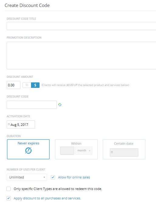156x204 pixels.
Task: Click the Within number input box
Action: pyautogui.click(x=67, y=150)
